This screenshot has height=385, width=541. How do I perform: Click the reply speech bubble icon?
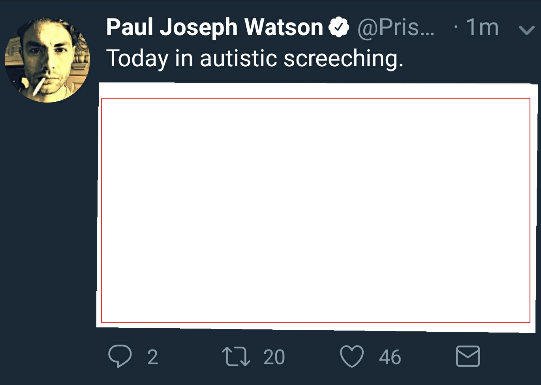point(120,356)
